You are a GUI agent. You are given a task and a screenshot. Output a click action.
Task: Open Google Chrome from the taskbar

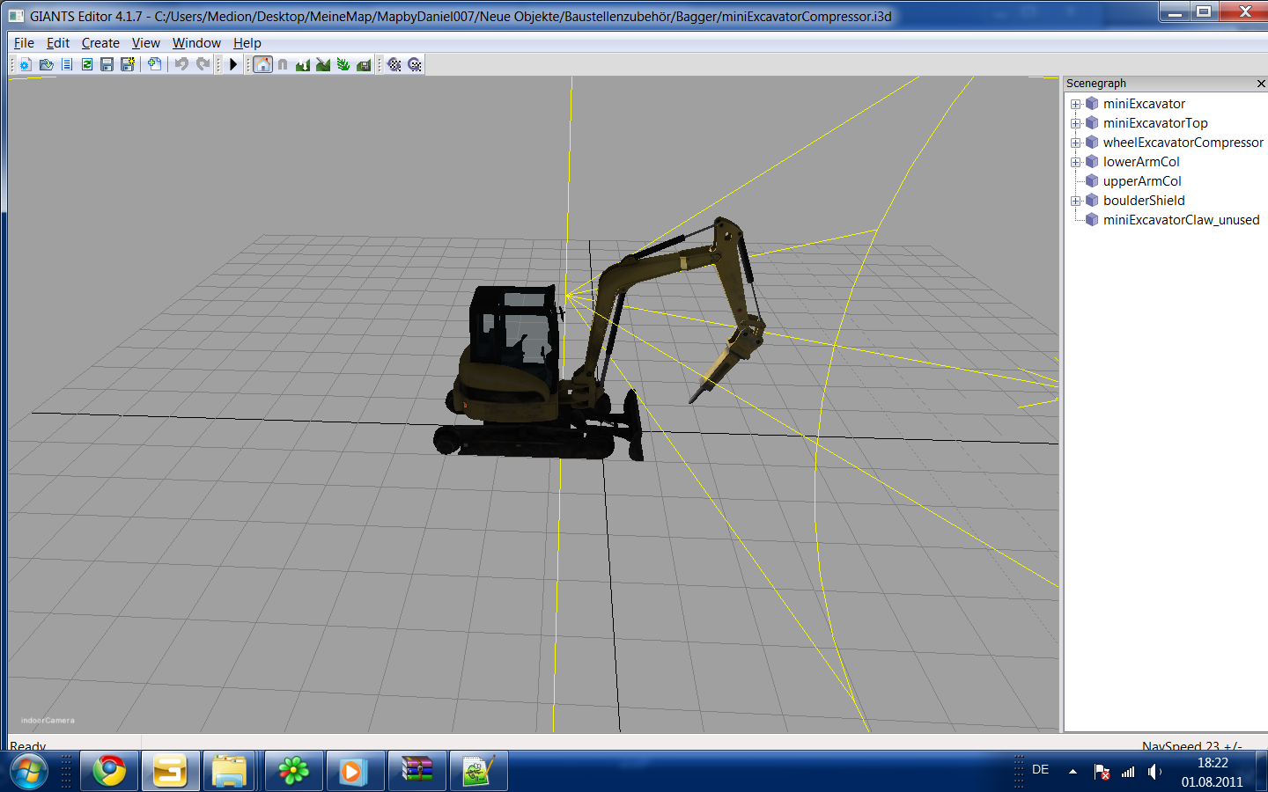pos(110,772)
